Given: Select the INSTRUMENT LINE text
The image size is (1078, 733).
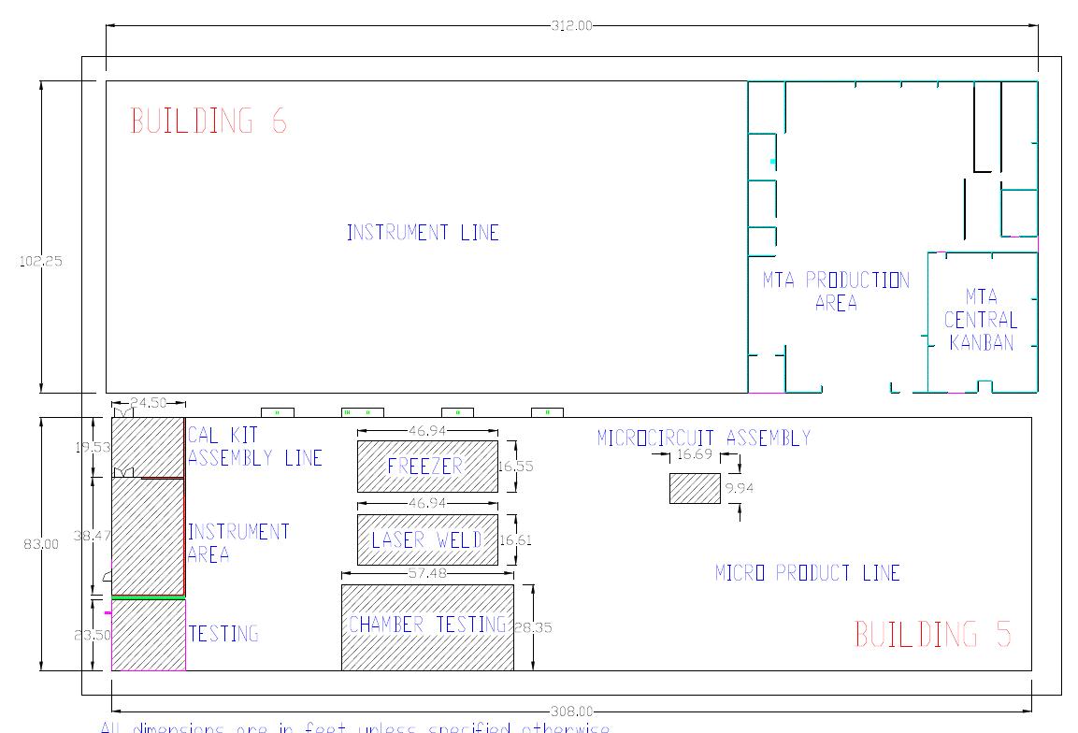Looking at the screenshot, I should [x=422, y=233].
